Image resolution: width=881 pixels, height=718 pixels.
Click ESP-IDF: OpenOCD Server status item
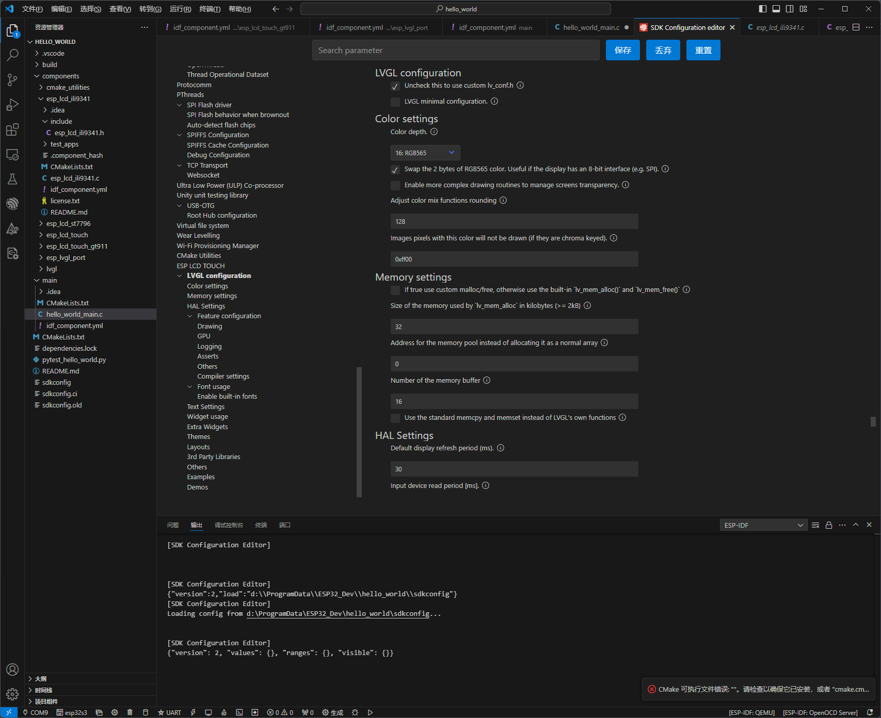(820, 712)
